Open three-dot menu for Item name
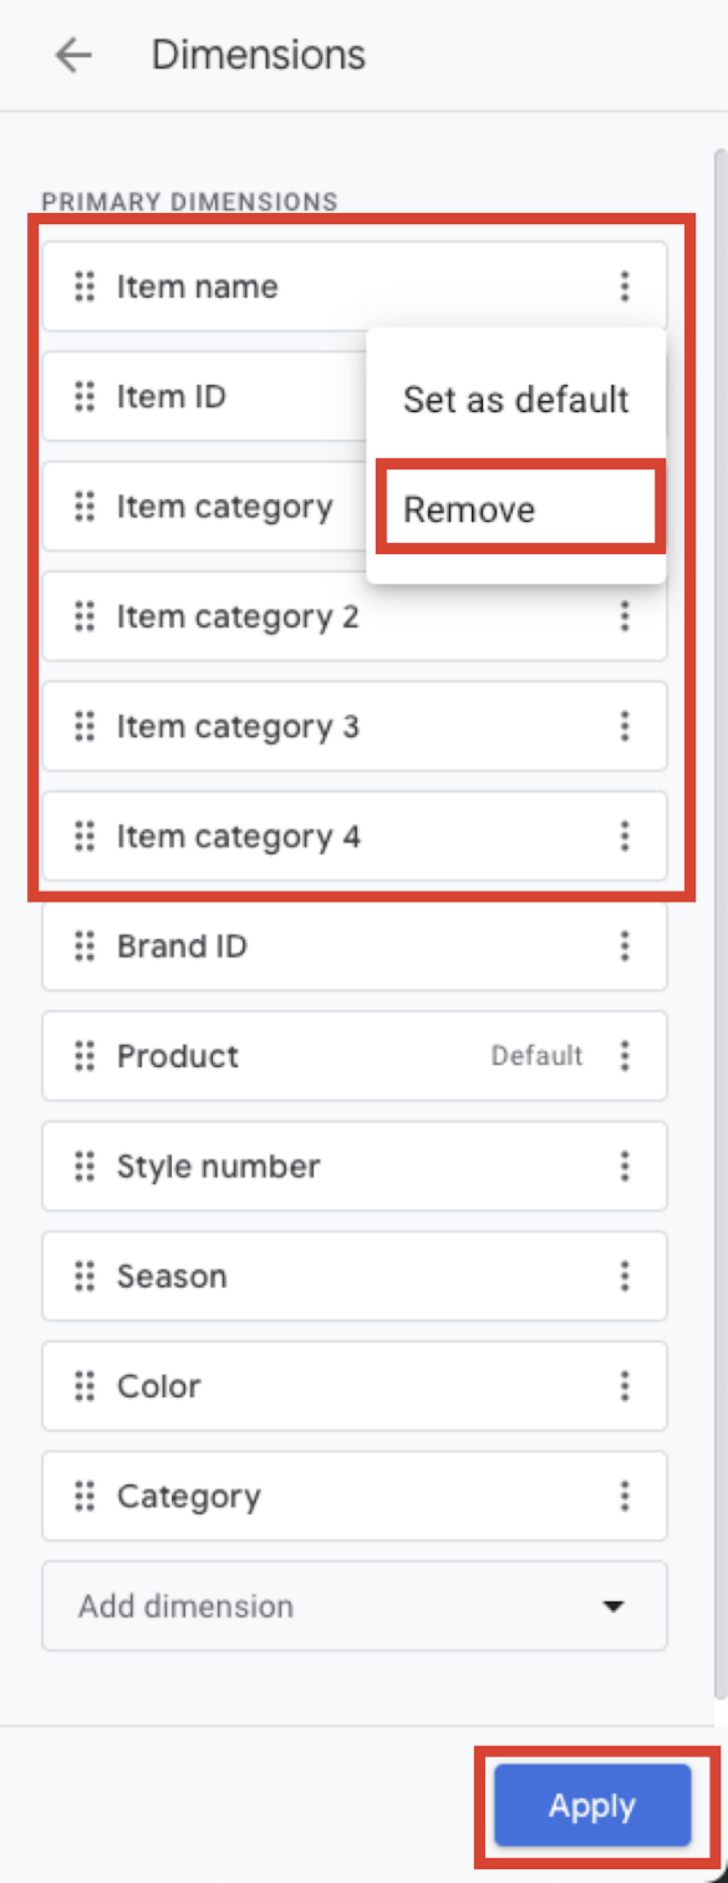 point(624,286)
